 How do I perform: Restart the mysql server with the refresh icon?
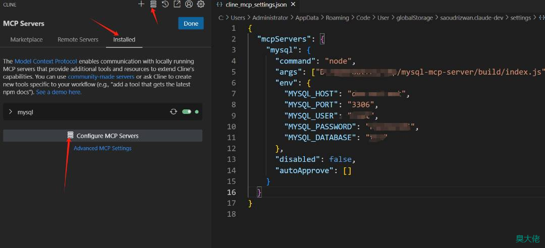pyautogui.click(x=174, y=112)
